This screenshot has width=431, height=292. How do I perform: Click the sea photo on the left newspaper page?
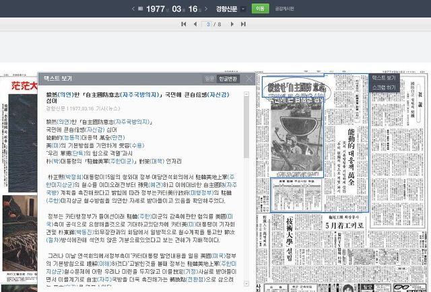tap(23, 143)
